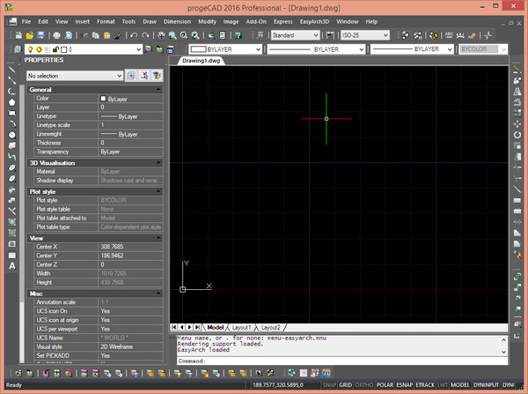Click the Undo arrow icon
Viewport: 528px width, 394px height.
[x=133, y=35]
